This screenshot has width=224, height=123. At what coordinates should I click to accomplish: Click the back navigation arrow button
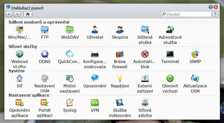9,14
